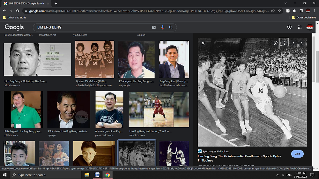
Task: Open File Explorer from the taskbar
Action: coord(87,175)
